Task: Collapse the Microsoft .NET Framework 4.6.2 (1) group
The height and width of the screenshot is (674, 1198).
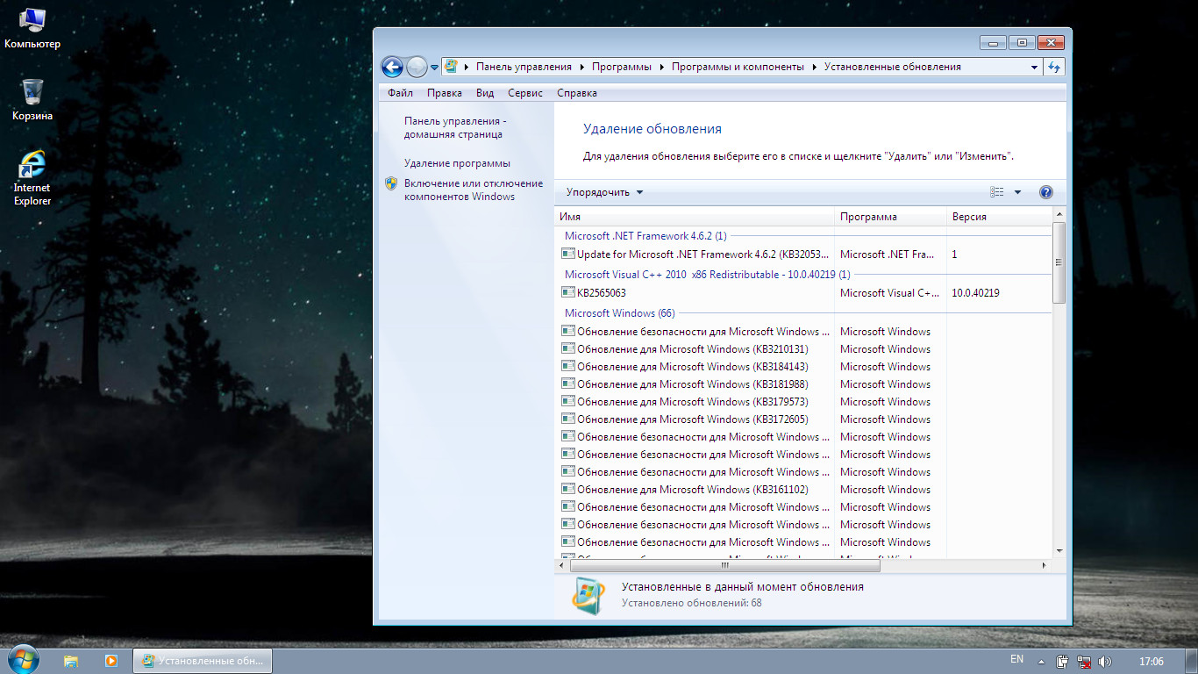Action: coord(645,236)
